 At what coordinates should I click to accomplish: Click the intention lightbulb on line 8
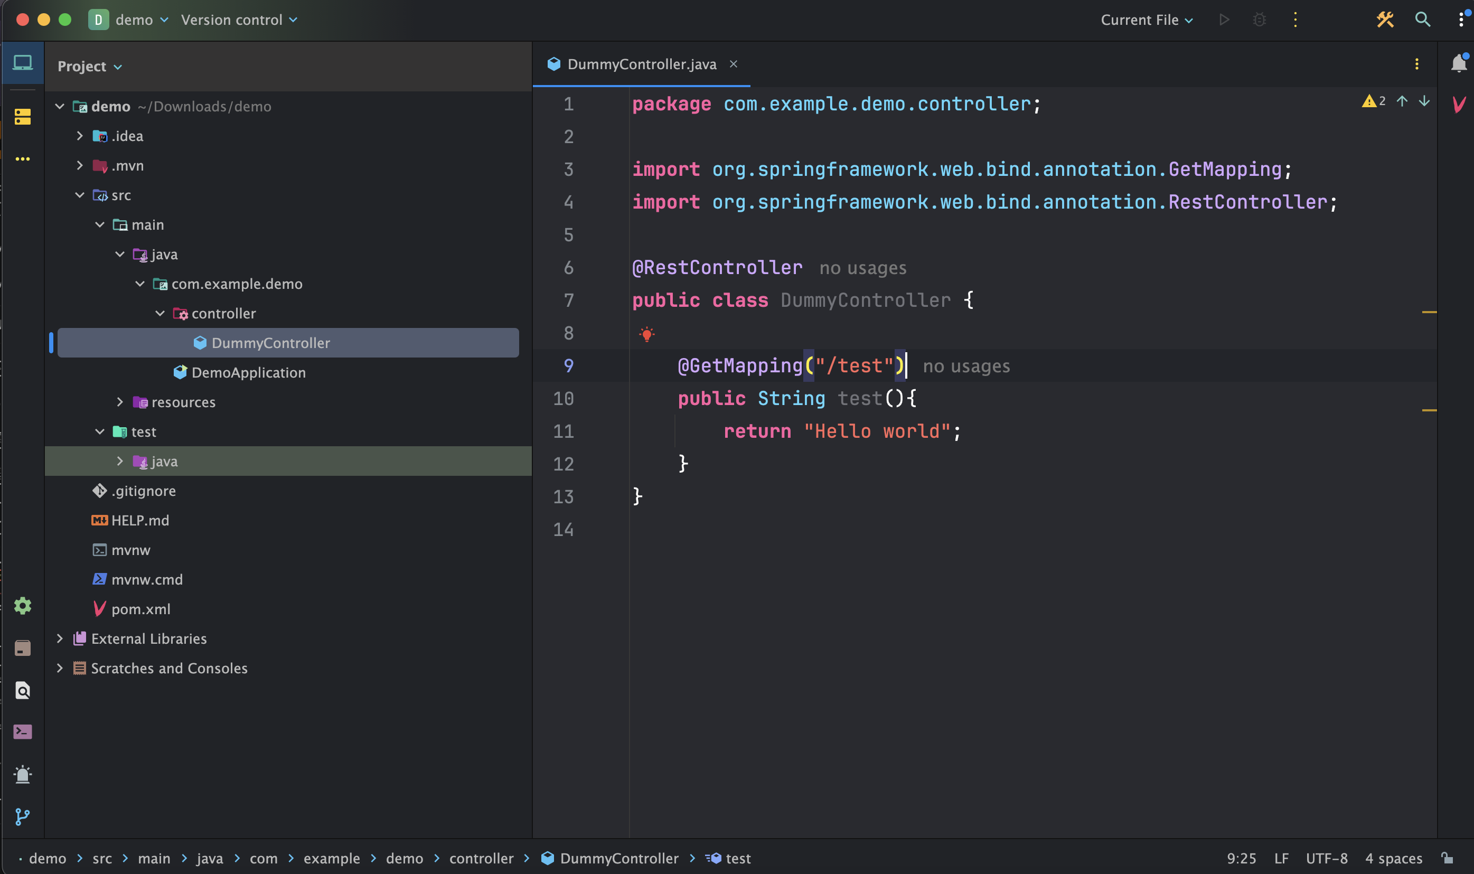click(648, 334)
